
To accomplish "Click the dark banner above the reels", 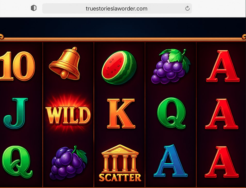I will coord(123,27).
